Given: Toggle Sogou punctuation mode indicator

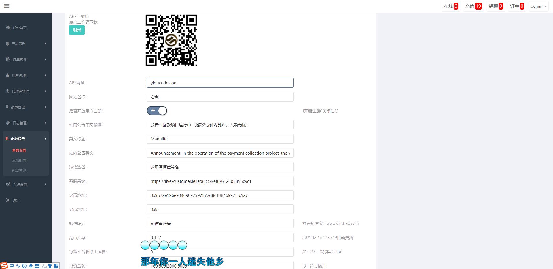Looking at the screenshot, I should 18,266.
